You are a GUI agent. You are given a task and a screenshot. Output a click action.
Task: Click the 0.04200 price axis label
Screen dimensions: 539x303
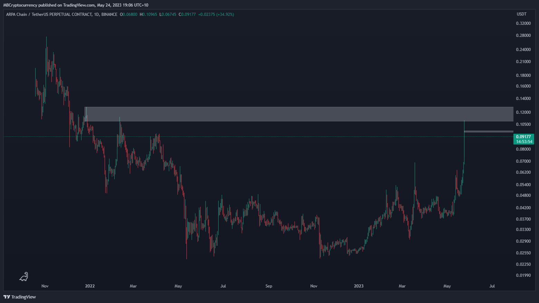point(523,208)
